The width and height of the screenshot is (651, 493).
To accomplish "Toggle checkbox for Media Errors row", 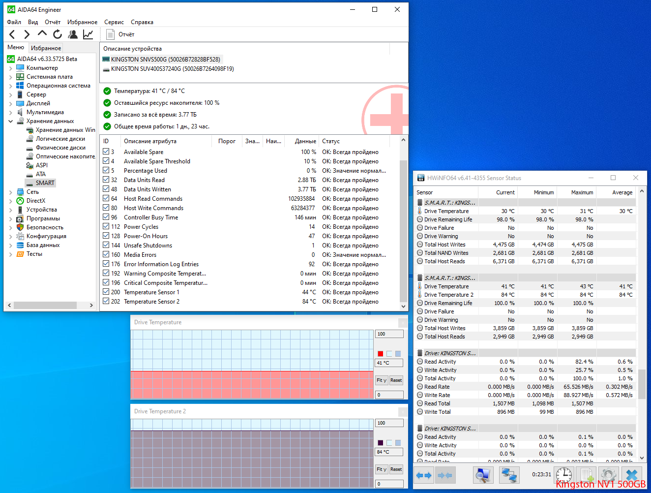I will (106, 254).
